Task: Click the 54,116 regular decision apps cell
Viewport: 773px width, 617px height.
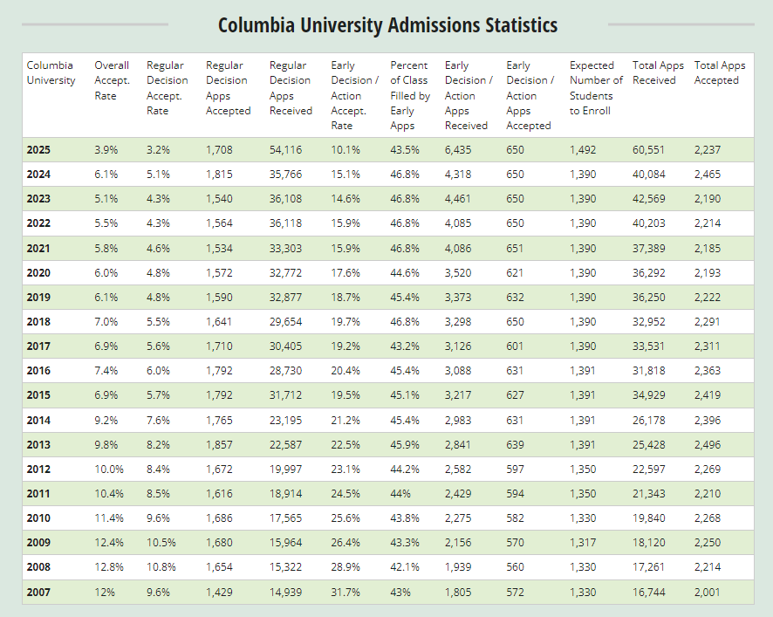Action: pos(285,149)
